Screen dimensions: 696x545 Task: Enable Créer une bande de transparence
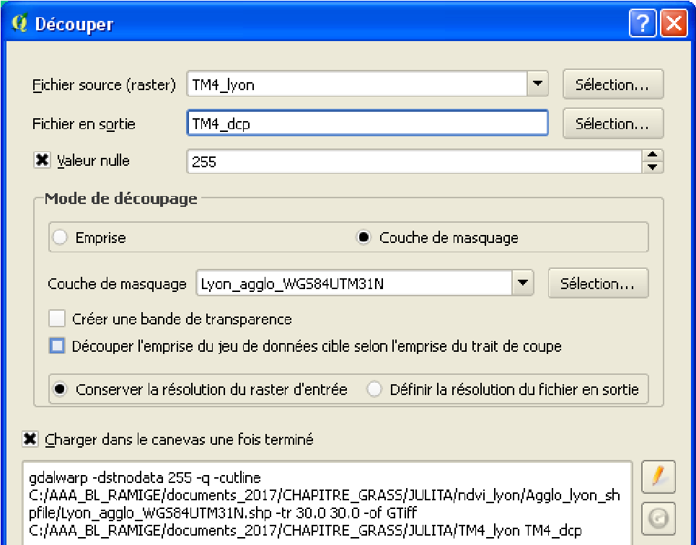click(57, 319)
